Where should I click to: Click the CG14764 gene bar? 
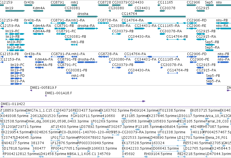click(154, 17)
